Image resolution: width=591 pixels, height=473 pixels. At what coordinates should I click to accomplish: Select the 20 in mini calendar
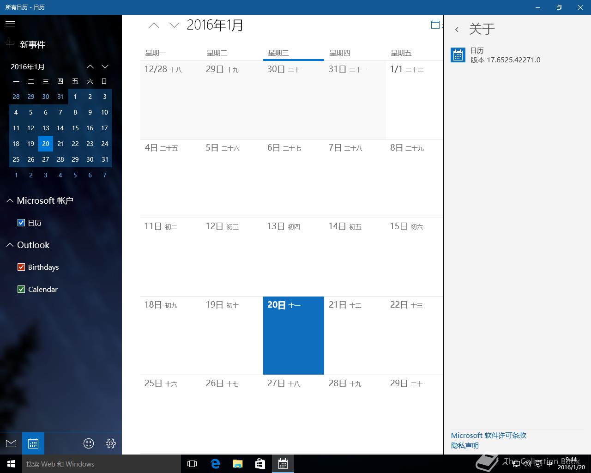[46, 144]
